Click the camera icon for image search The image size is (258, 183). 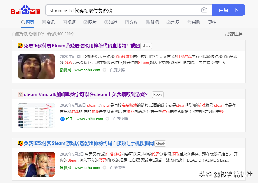click(x=204, y=10)
